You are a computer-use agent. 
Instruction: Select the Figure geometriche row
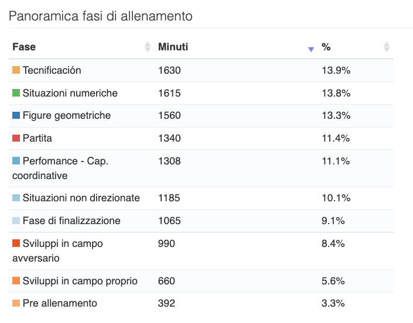point(66,116)
